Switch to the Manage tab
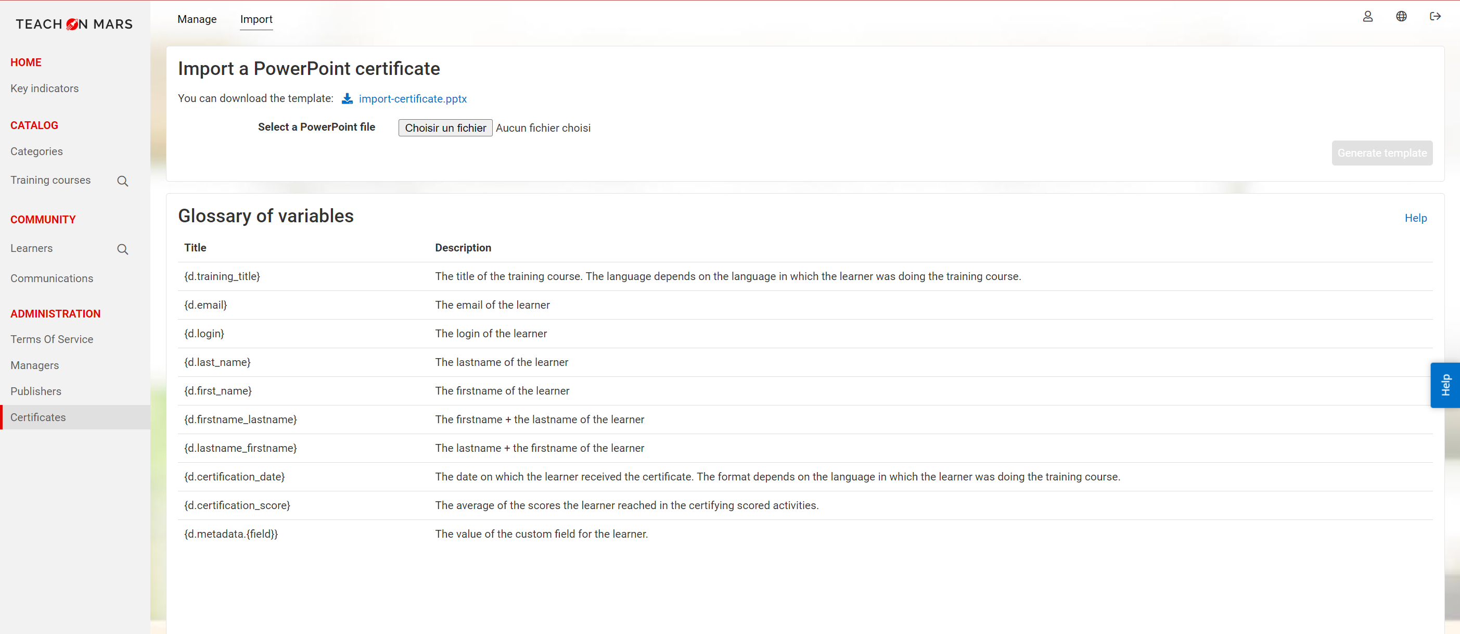Screen dimensions: 1460x634 click(197, 19)
